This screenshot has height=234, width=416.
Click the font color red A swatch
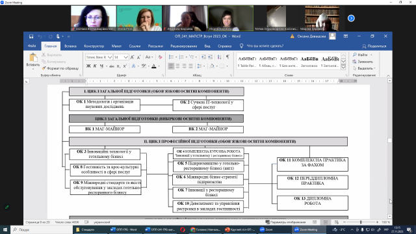[x=154, y=66]
